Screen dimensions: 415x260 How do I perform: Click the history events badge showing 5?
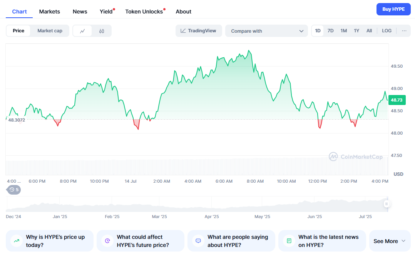pyautogui.click(x=14, y=190)
